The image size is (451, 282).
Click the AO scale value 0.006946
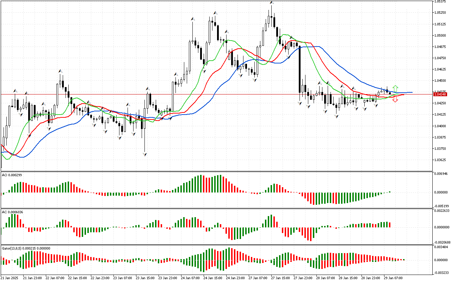coord(441,174)
